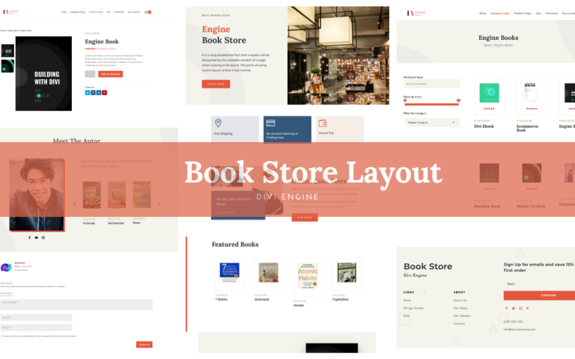Select Category Page in category header nav
Viewport: 575px width, 359px height.
[500, 13]
